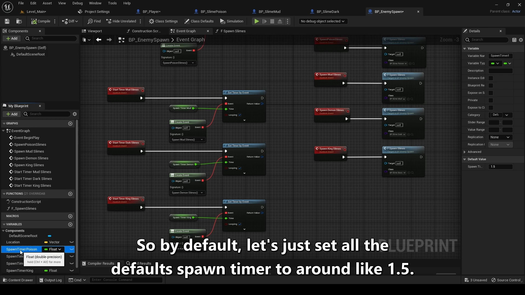Open Class Defaults

(x=199, y=21)
